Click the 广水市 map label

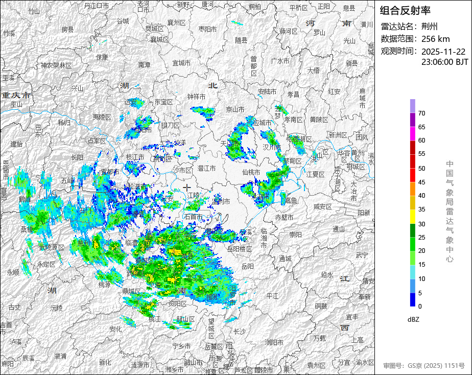[280, 61]
